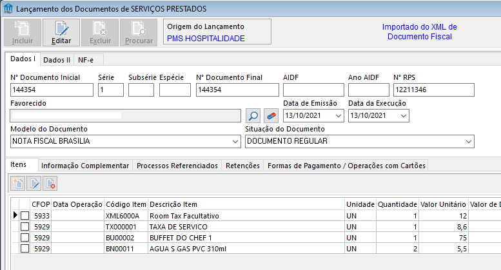Viewport: 501px width, 270px height.
Task: Open the Situação do Documento dropdown
Action: pos(469,141)
